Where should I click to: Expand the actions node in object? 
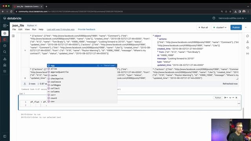(x=158, y=39)
